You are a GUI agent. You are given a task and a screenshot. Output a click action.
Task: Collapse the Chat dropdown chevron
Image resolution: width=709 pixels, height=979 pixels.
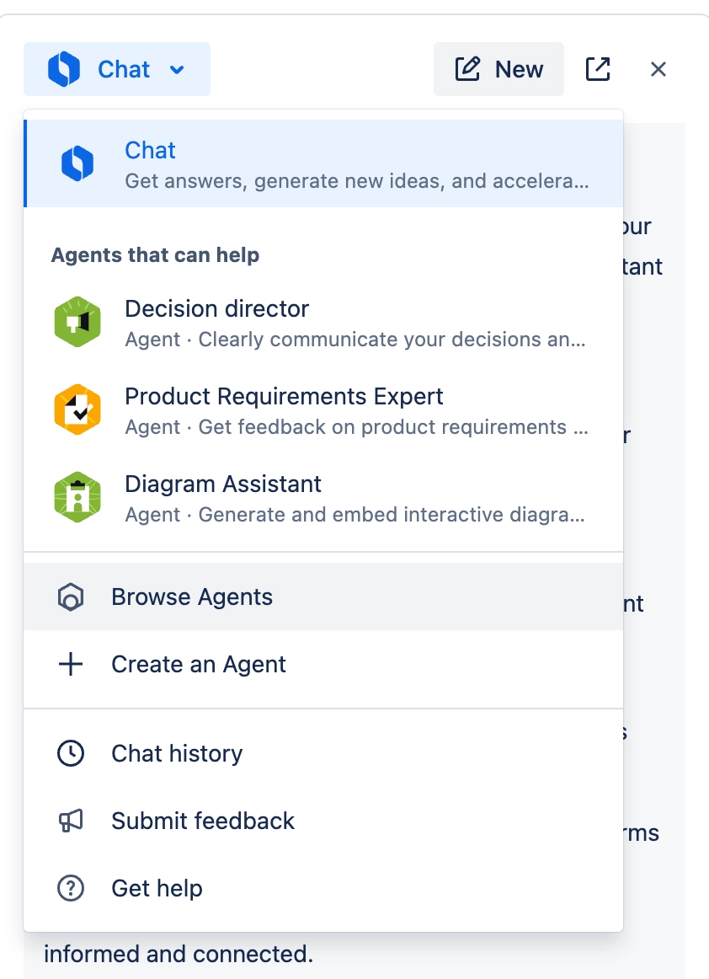point(177,69)
